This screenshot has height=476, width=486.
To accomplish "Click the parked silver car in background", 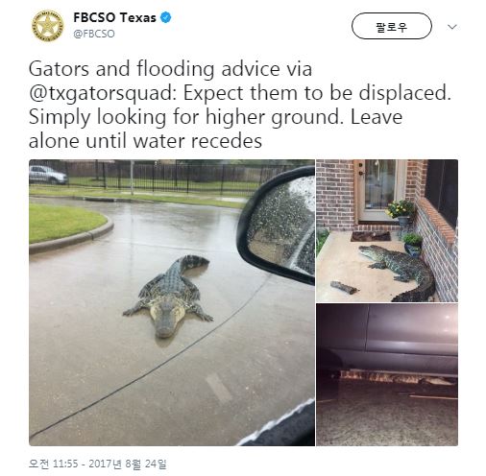I will click(48, 175).
